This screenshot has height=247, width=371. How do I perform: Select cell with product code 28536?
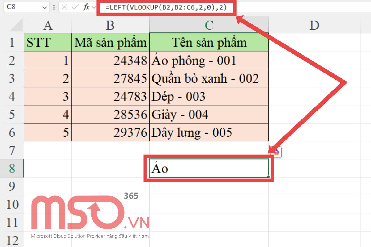(x=110, y=115)
